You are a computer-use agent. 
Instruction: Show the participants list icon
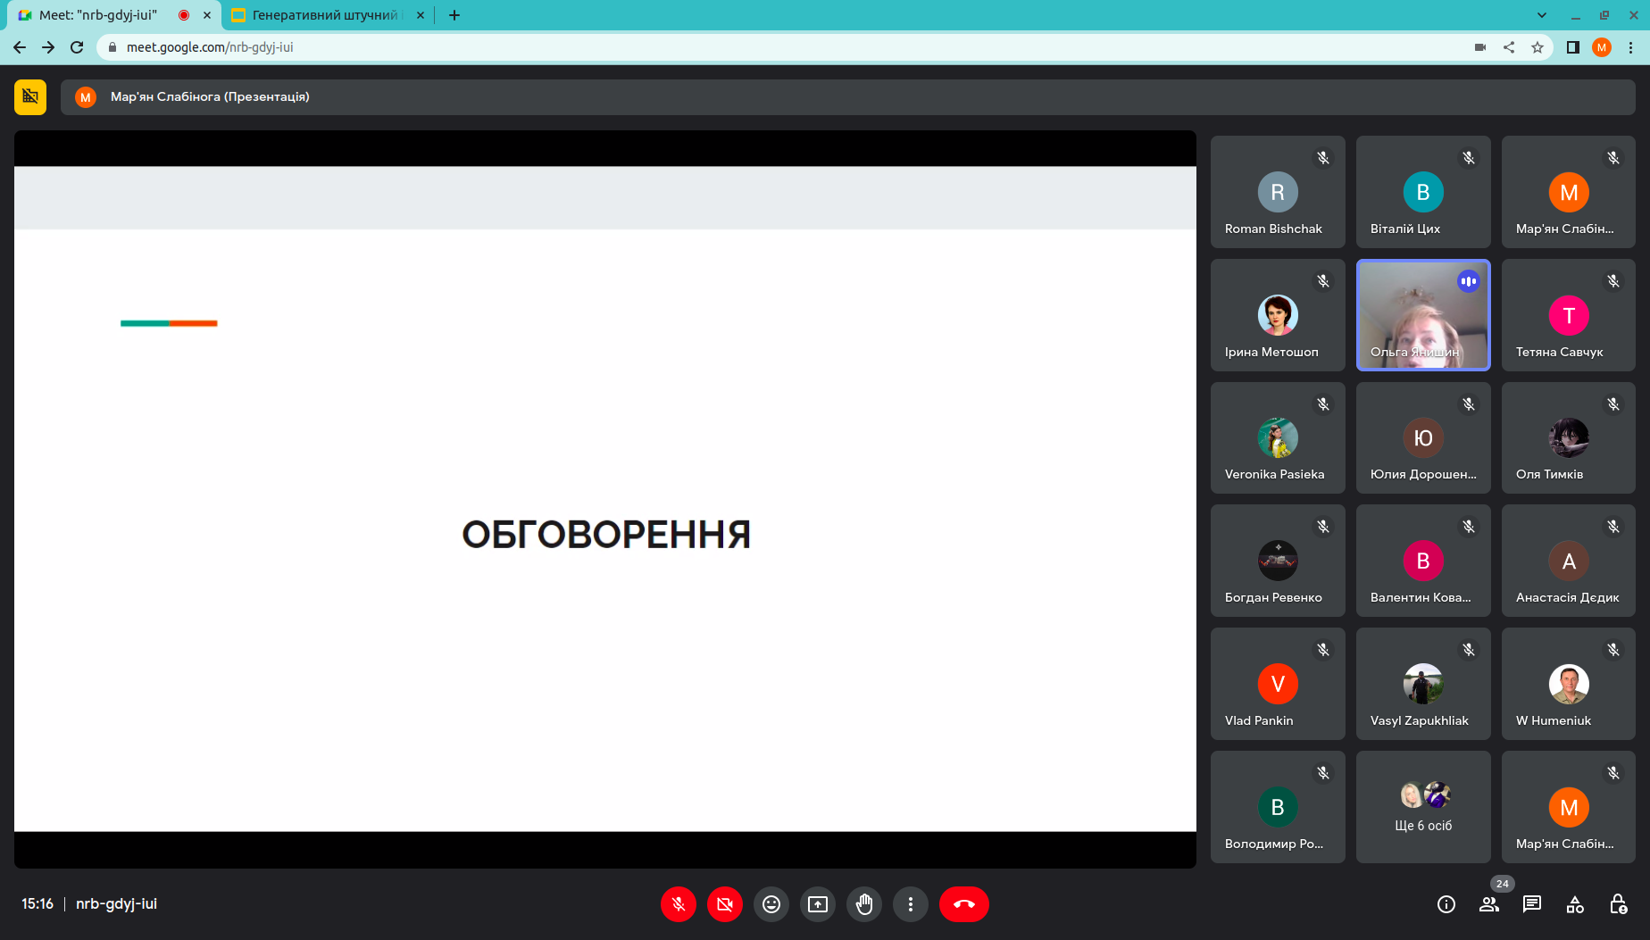1488,904
